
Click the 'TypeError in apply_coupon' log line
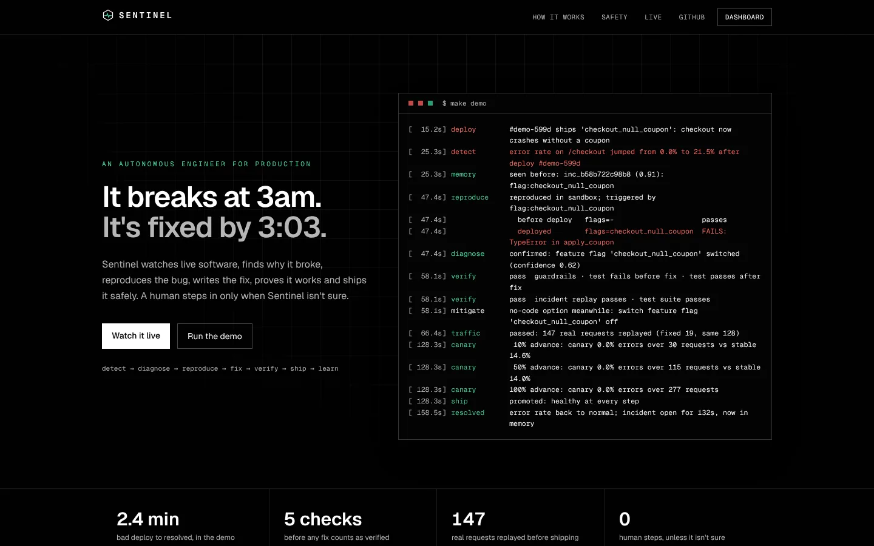561,242
